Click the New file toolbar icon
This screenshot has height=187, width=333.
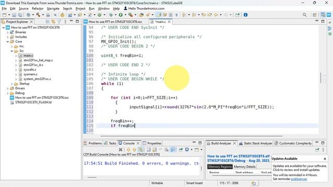click(x=5, y=15)
